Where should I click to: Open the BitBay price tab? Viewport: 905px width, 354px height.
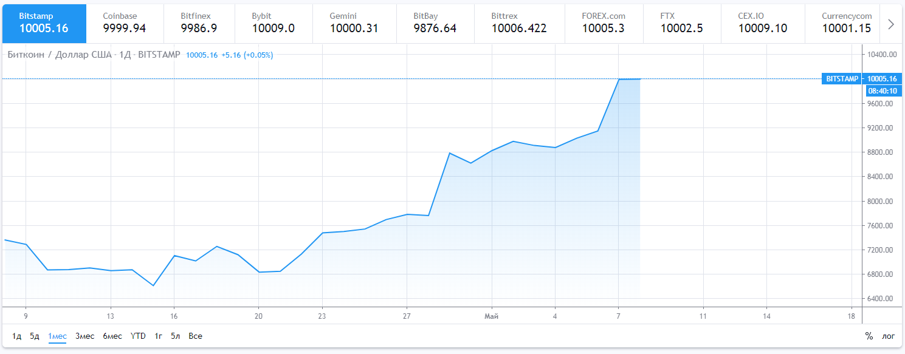coord(435,22)
